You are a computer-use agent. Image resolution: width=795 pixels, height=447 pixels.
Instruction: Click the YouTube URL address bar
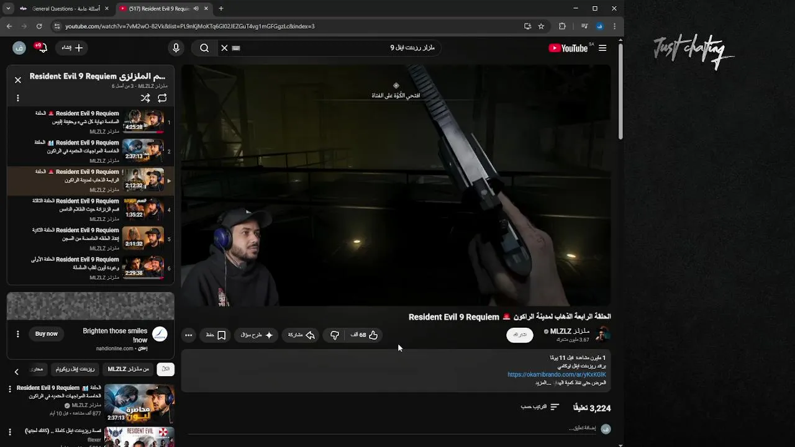coord(286,26)
